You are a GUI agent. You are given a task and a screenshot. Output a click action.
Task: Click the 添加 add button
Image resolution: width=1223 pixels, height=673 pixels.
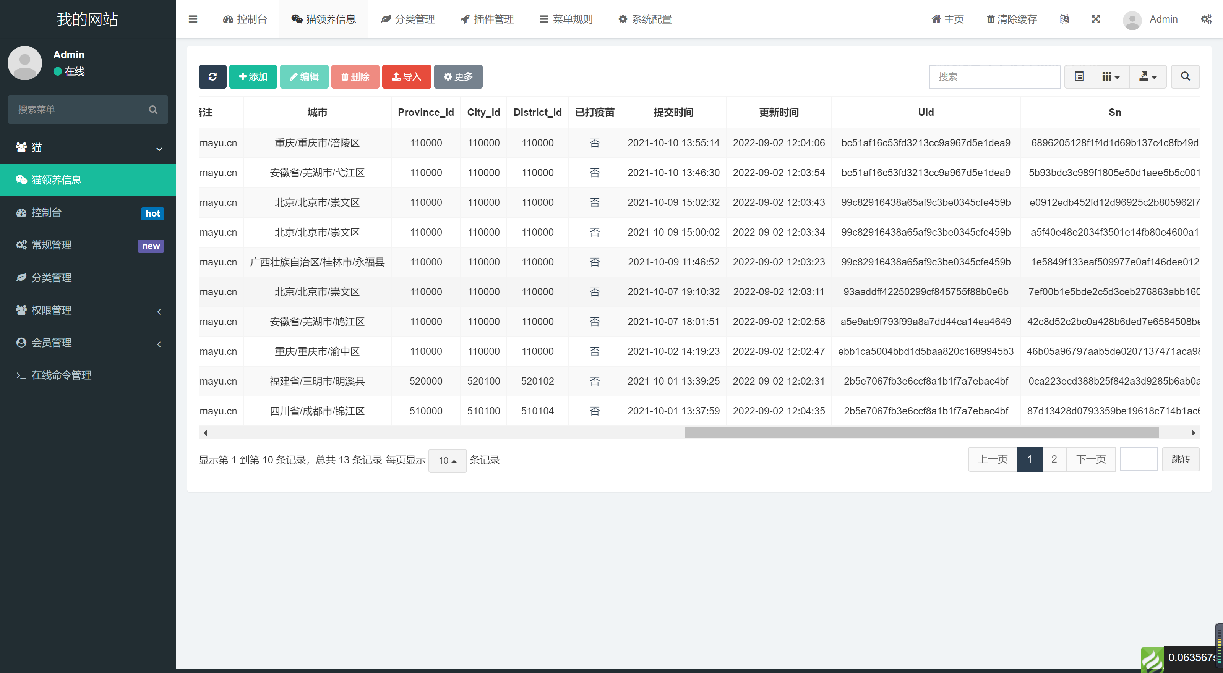click(253, 76)
